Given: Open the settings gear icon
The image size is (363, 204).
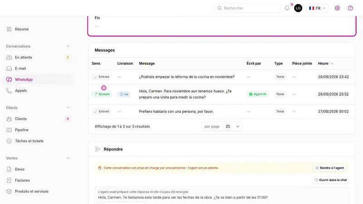Looking at the screenshot, I should point(337,8).
